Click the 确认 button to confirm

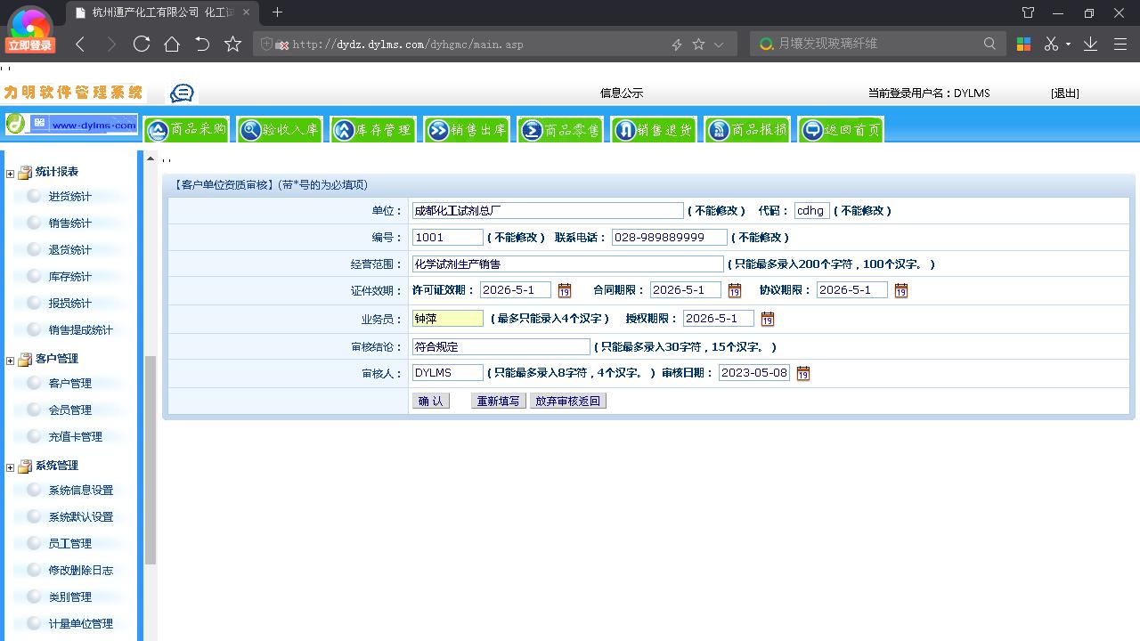429,401
